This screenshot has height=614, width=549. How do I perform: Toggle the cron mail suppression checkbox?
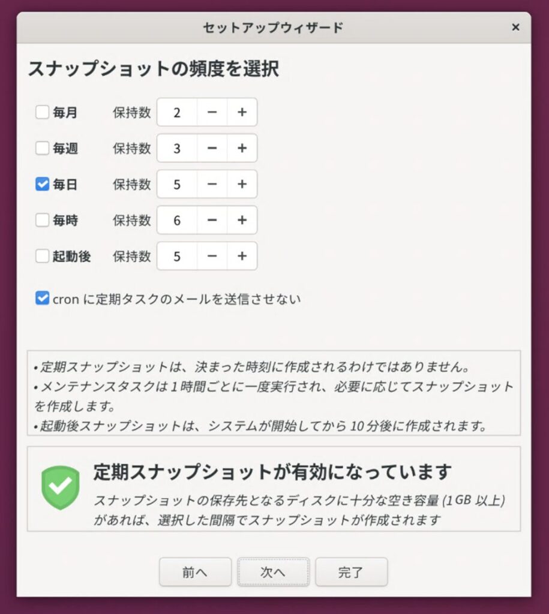coord(42,298)
